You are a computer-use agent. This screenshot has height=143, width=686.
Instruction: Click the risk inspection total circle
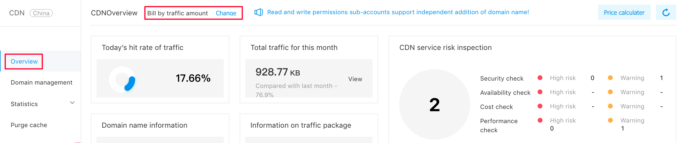[434, 104]
